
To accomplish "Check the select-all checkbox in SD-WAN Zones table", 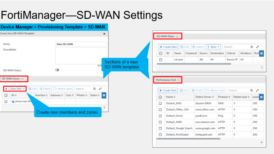I will tap(6, 96).
